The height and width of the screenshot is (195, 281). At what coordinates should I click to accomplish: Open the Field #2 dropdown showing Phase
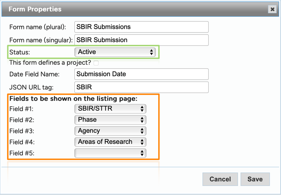(110, 120)
